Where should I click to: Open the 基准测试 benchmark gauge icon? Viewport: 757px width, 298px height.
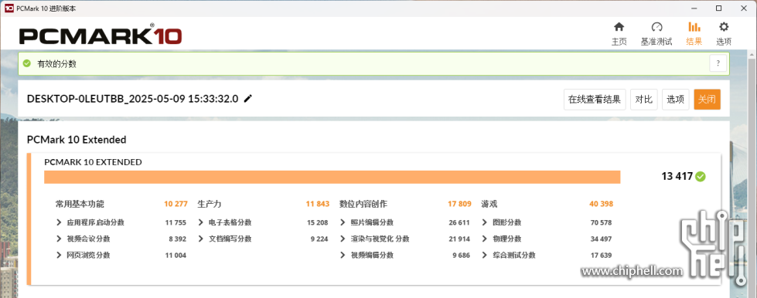656,27
